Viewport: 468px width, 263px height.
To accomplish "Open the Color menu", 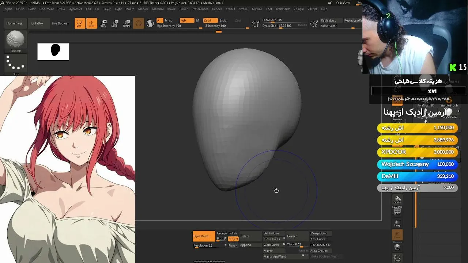I will click(32, 9).
